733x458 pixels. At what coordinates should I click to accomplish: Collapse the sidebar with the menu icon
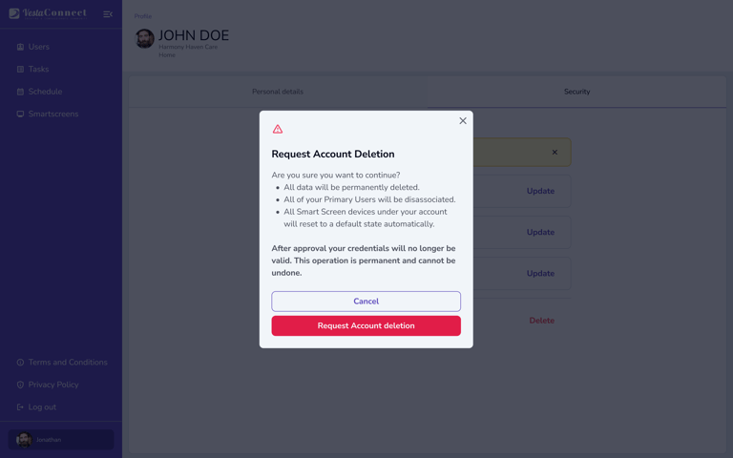[108, 14]
